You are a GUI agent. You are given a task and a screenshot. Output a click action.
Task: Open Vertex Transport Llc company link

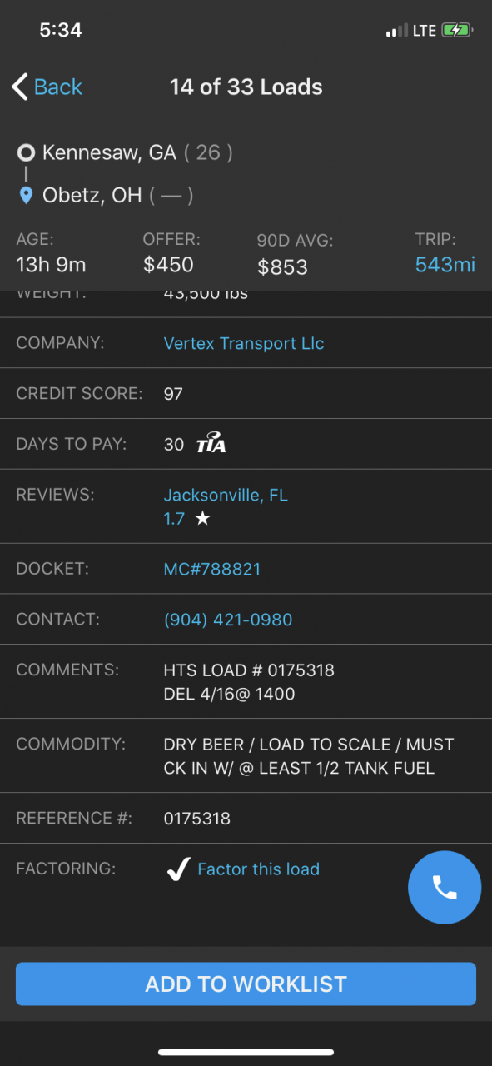[x=244, y=343]
